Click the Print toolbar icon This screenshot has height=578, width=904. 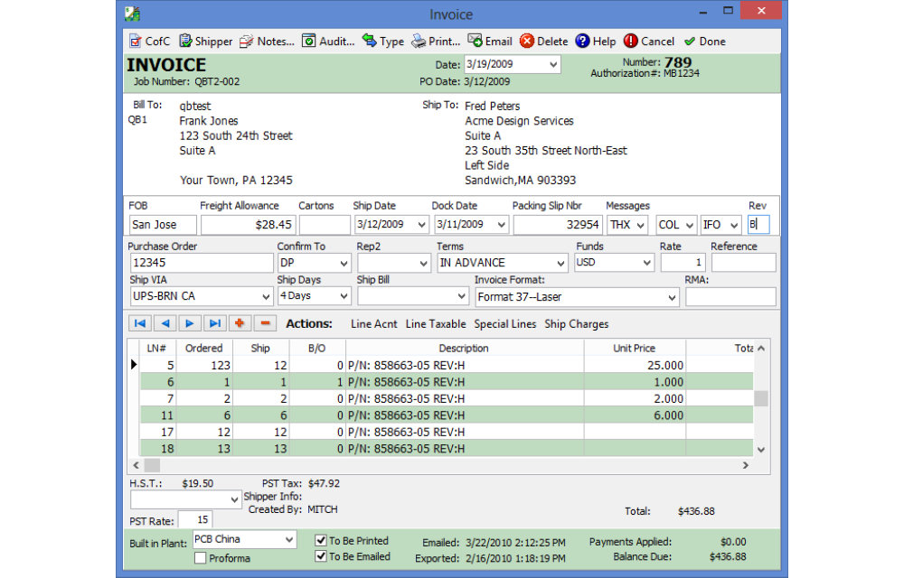(419, 42)
